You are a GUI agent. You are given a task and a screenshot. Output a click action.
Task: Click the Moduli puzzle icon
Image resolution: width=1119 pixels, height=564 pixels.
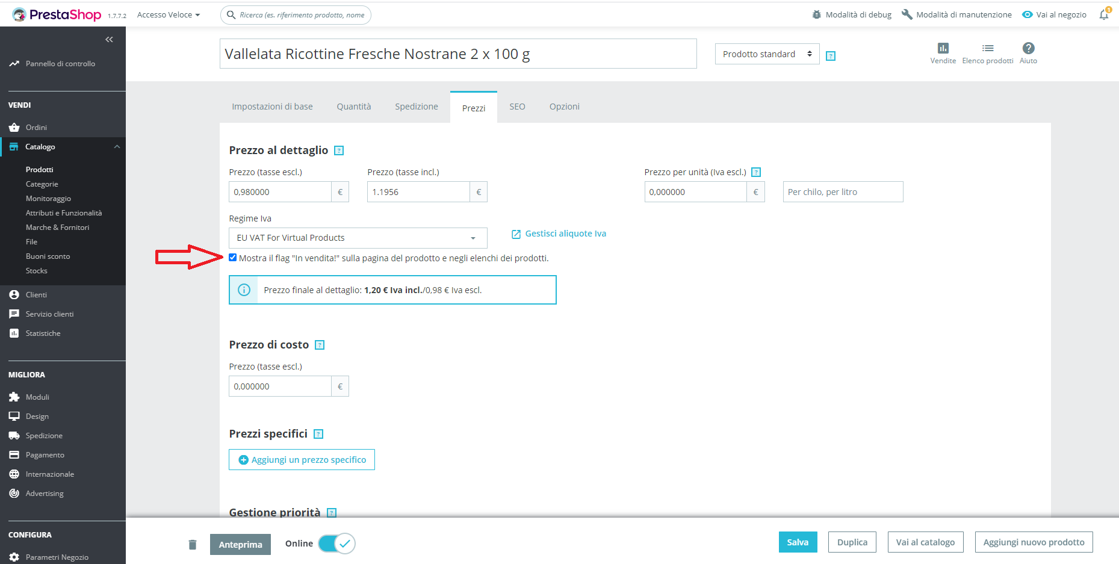(14, 397)
